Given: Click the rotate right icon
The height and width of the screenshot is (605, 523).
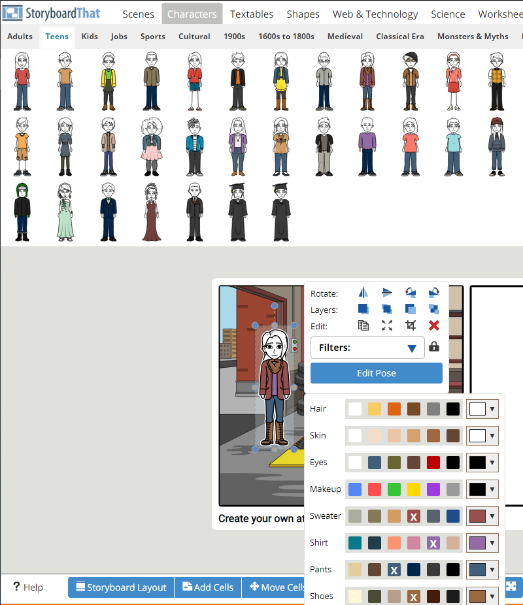Looking at the screenshot, I should (434, 293).
